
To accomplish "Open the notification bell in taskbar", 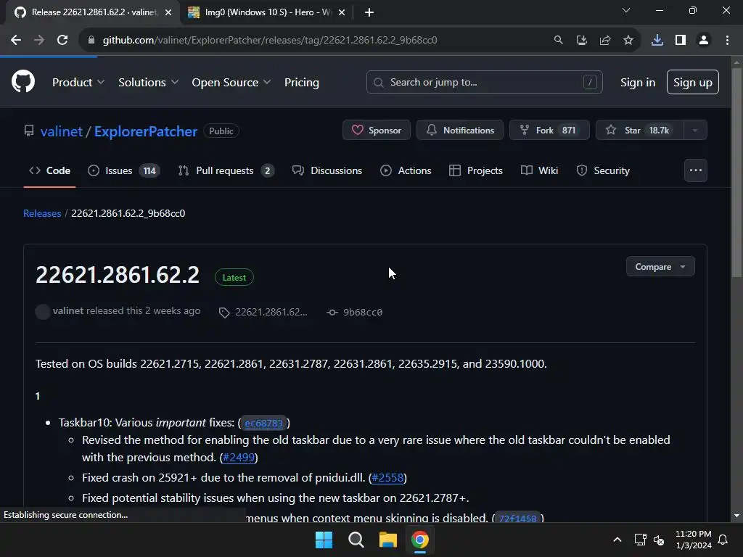I will (x=723, y=540).
